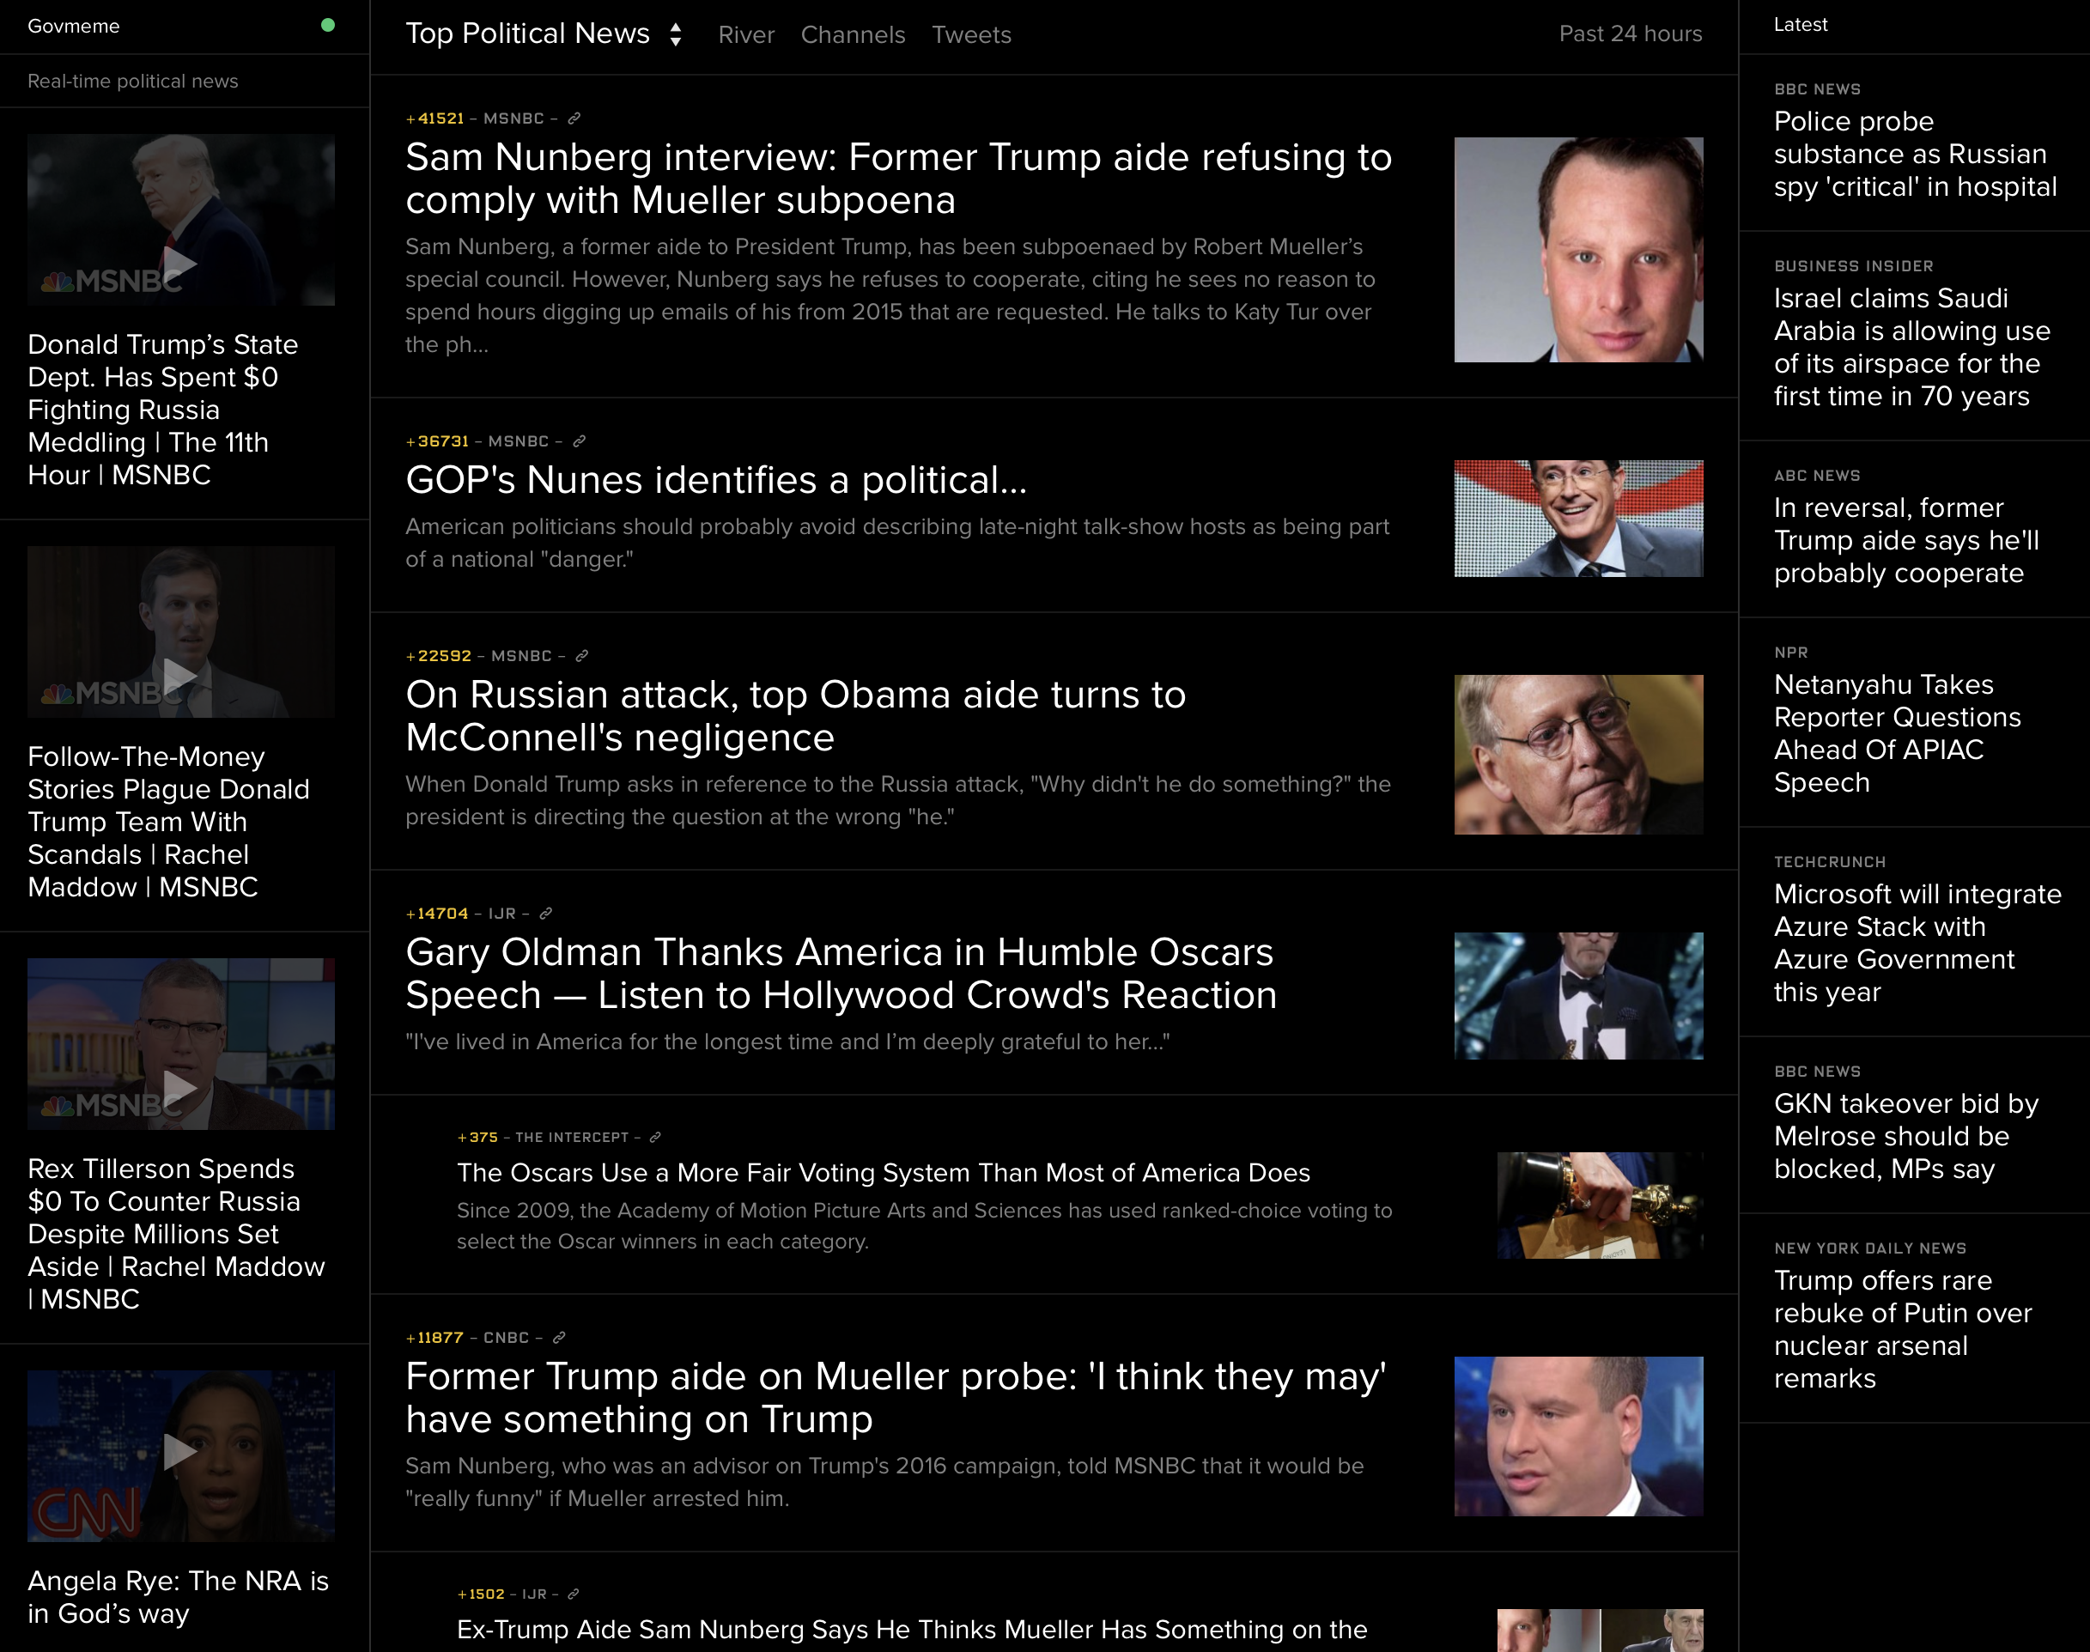Click link icon next to +11877 CNBC

click(x=559, y=1338)
